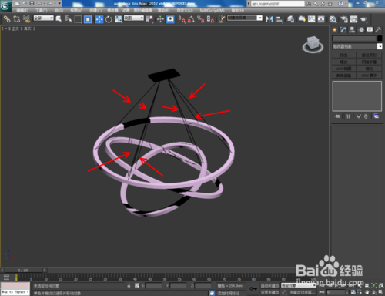Open the Tools menu 工具(T)

[42, 10]
